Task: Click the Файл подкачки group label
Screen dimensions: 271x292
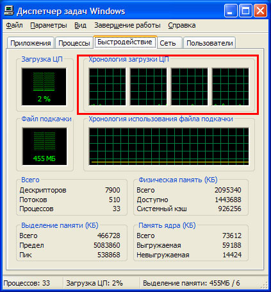Action: (x=46, y=119)
